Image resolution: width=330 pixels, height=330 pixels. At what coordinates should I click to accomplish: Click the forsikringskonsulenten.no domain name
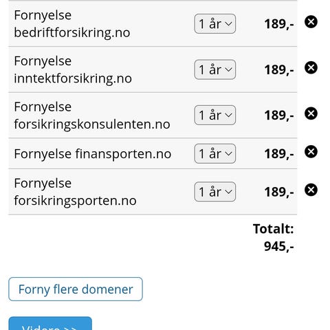[92, 124]
